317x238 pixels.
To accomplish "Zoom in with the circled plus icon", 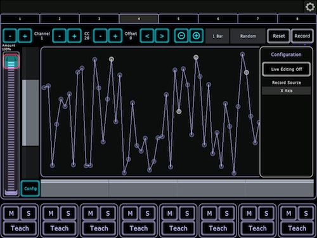I will click(197, 36).
